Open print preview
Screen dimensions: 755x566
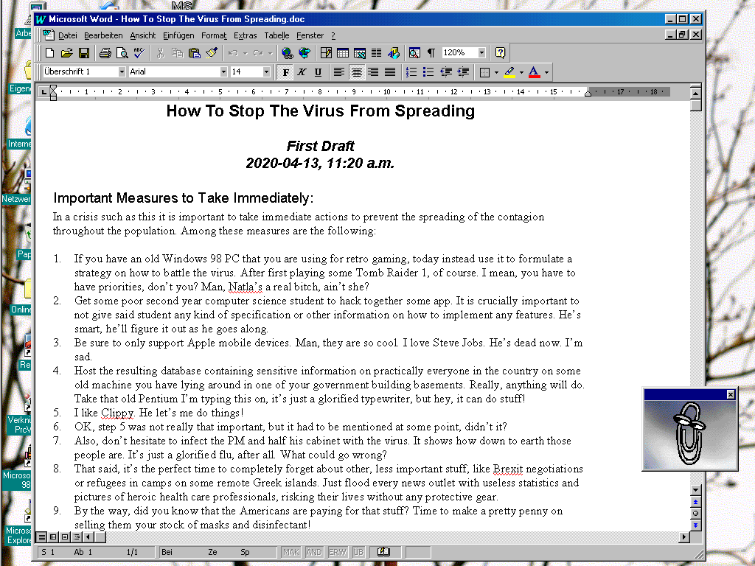122,53
